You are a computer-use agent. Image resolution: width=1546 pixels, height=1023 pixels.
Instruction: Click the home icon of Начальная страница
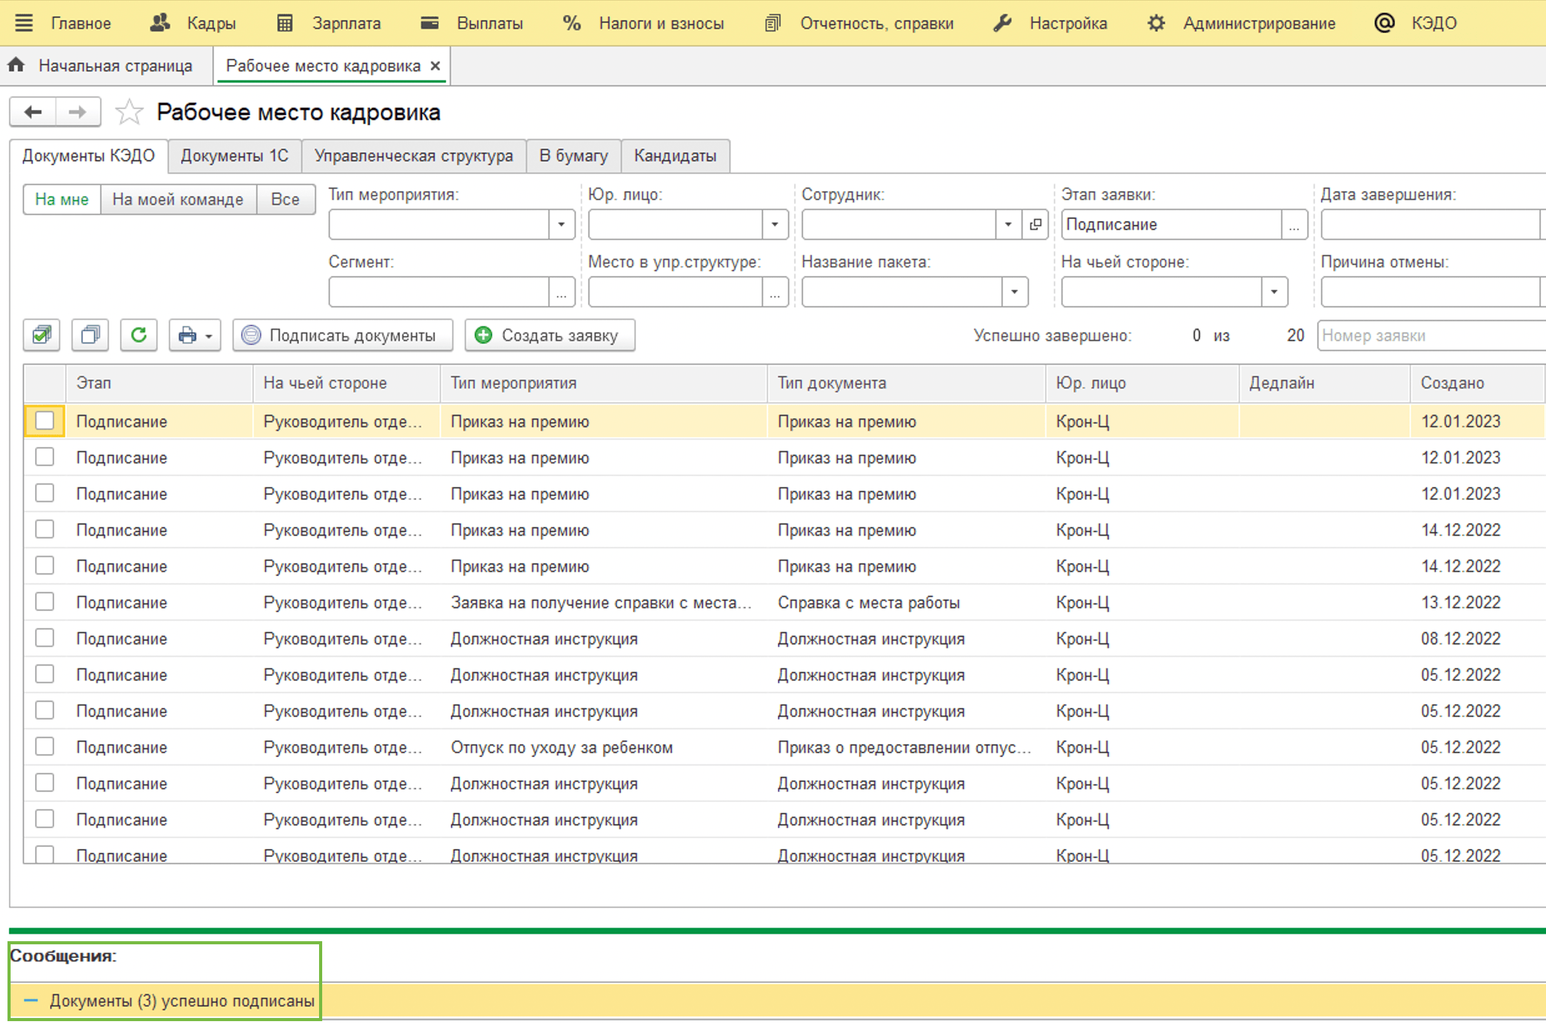pos(16,64)
